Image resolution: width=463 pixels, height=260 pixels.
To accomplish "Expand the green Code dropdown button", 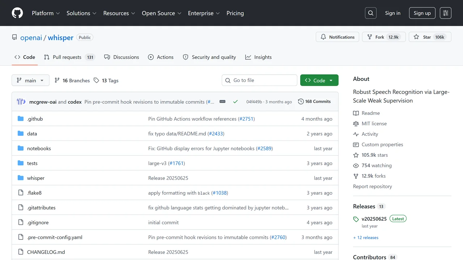I will (319, 80).
